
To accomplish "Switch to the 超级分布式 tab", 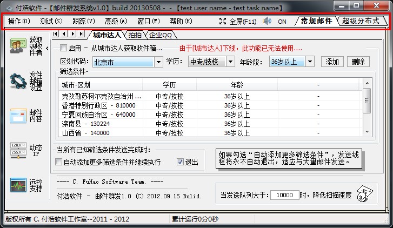I will (361, 21).
